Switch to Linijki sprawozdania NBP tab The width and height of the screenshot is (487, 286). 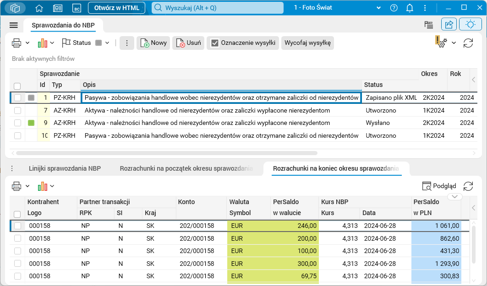point(65,168)
